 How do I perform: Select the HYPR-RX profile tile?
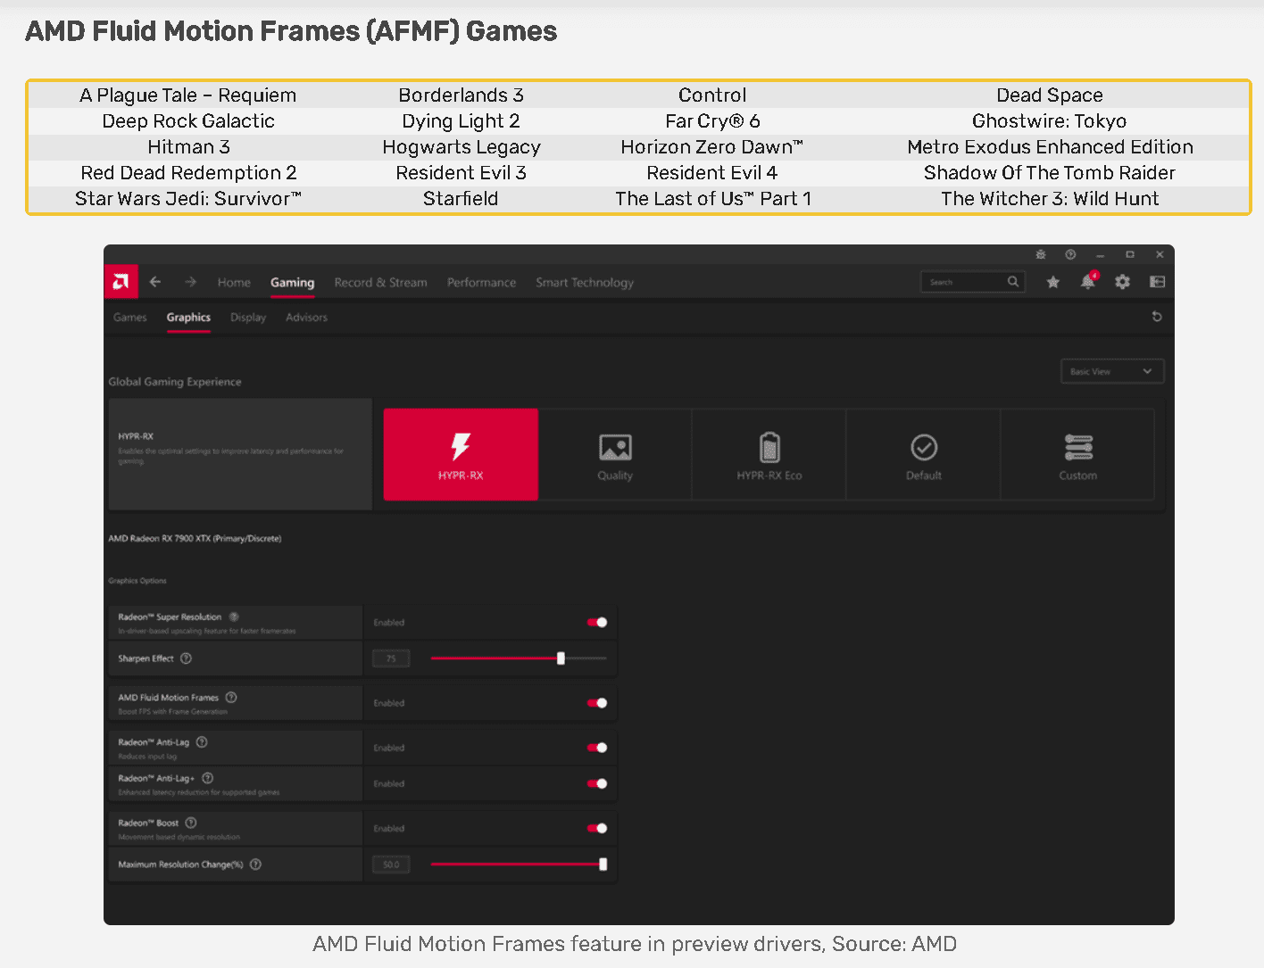tap(461, 455)
